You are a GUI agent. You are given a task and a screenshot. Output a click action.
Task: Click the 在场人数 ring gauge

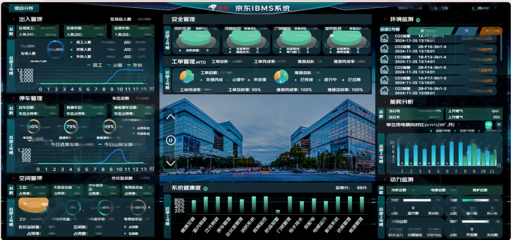56,49
